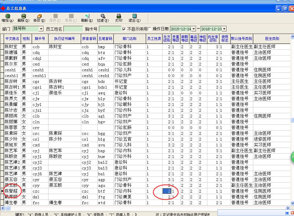
Task: Open the start date dropdown 2015-12-24
Action: [x=194, y=29]
